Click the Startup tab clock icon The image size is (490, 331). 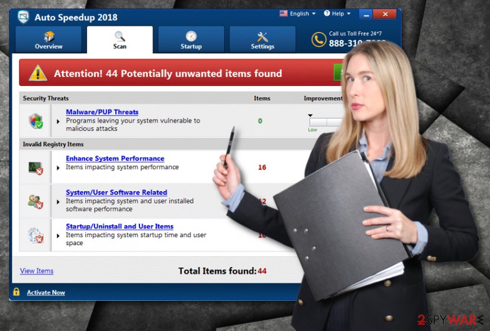tap(191, 37)
